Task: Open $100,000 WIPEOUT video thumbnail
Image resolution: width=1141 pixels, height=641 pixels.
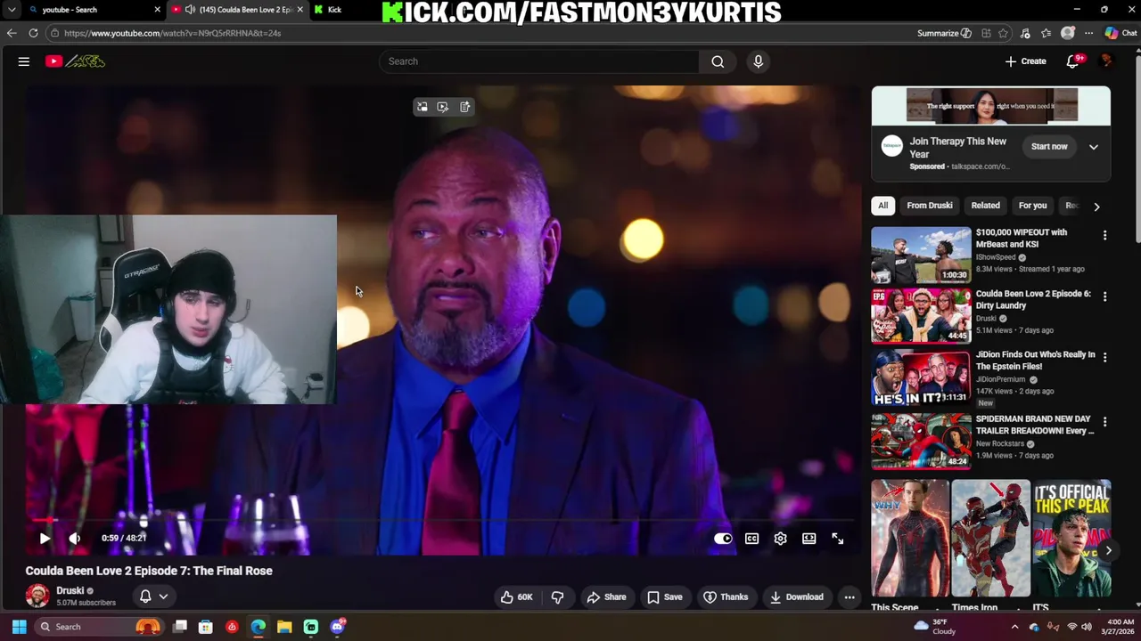Action: [x=921, y=255]
